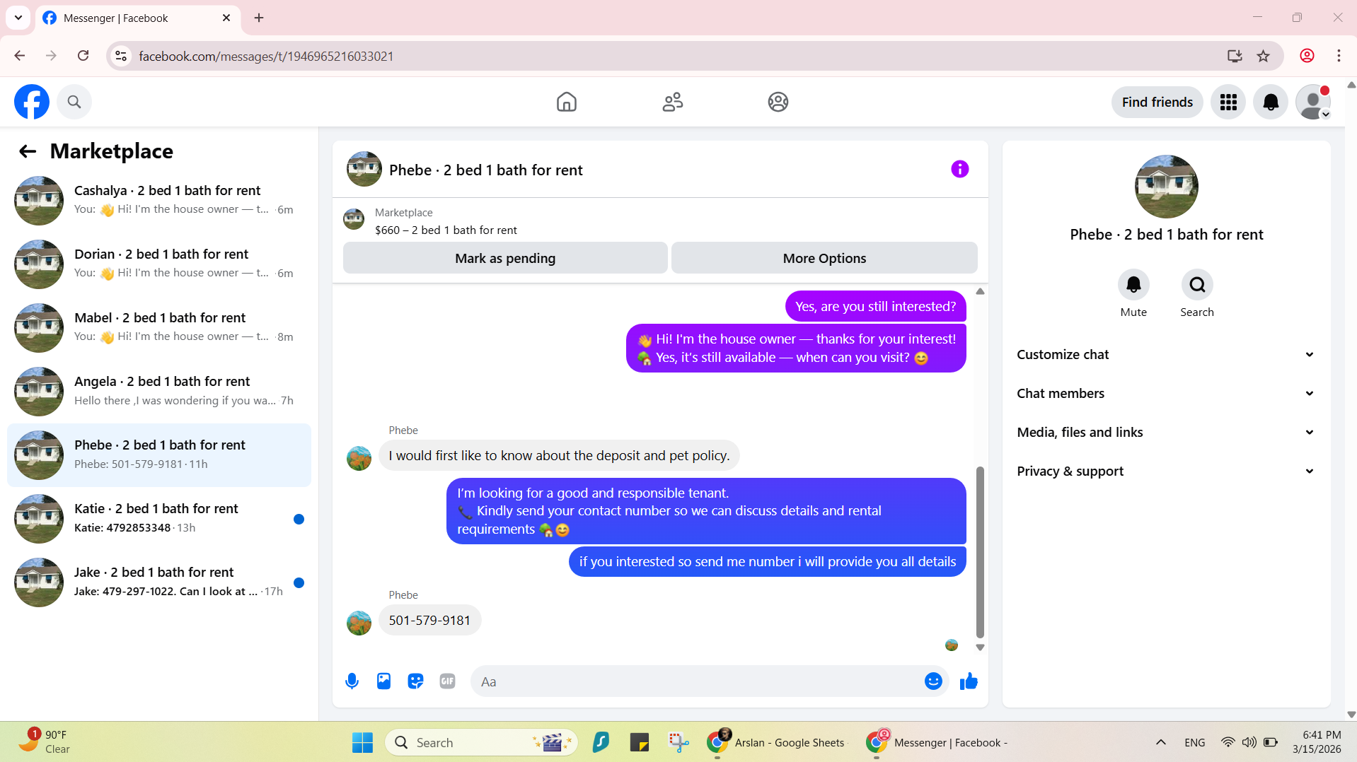Click Phebe's avatar beside phone number message

359,623
